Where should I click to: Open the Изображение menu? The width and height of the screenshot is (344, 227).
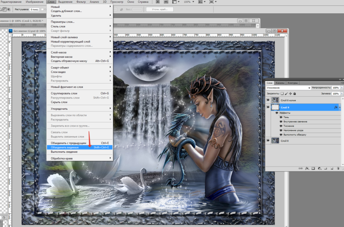[x=34, y=2]
